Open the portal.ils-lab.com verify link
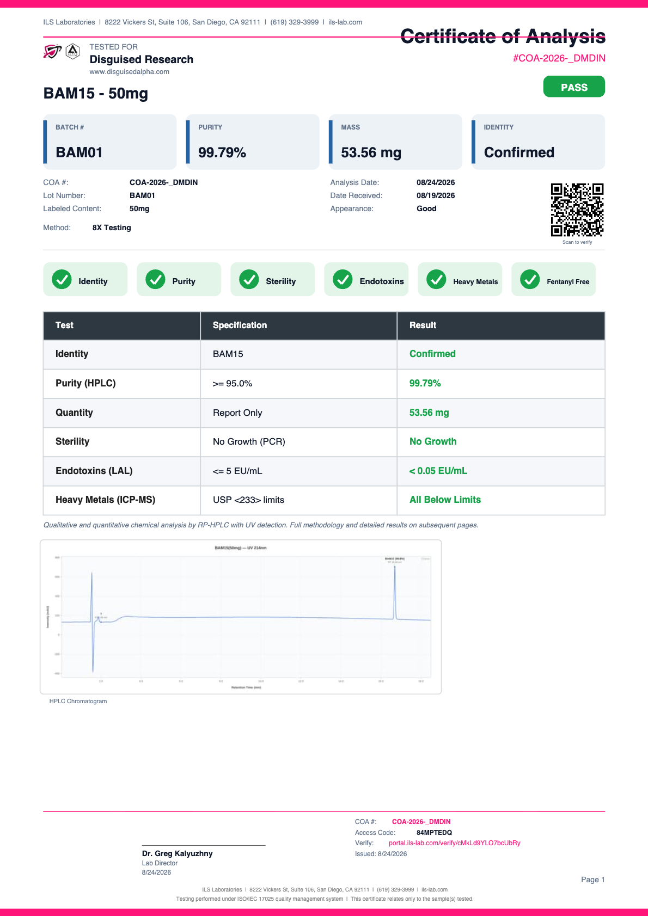This screenshot has width=648, height=916. click(x=454, y=843)
